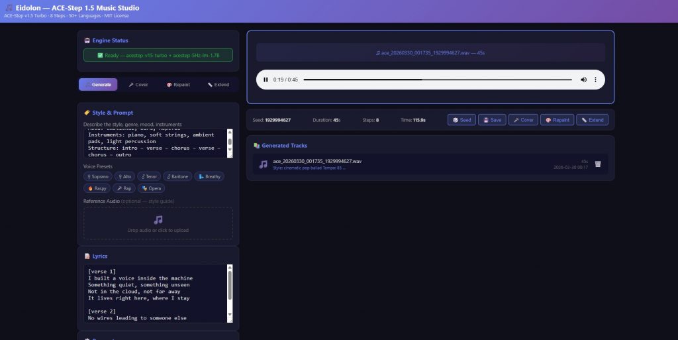Click the 2026-03-30 00:17 track timestamp
Viewport: 678px width, 340px height.
coord(571,168)
